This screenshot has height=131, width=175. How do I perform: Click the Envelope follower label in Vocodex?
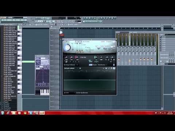[x=69, y=65]
